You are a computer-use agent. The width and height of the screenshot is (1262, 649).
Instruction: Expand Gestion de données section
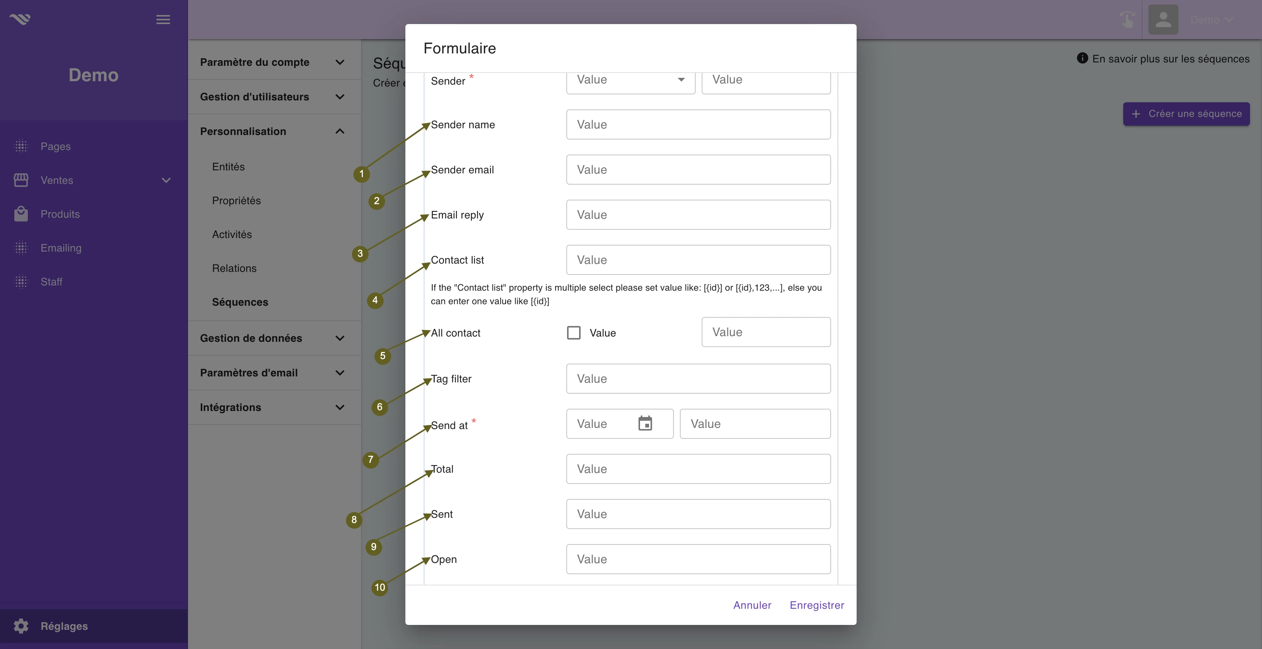point(275,338)
